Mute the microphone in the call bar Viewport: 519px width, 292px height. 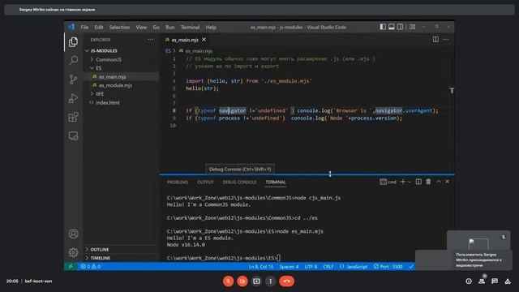pyautogui.click(x=228, y=281)
